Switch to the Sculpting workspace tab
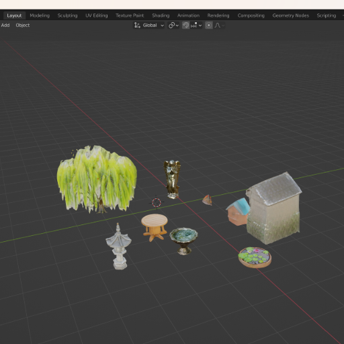The height and width of the screenshot is (344, 344). pos(67,15)
